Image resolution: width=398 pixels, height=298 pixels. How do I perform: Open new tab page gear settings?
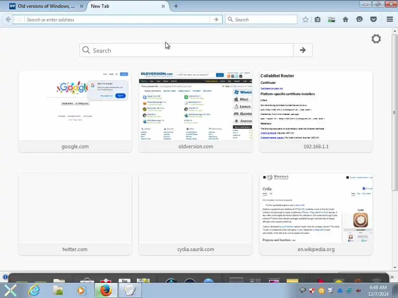point(376,39)
